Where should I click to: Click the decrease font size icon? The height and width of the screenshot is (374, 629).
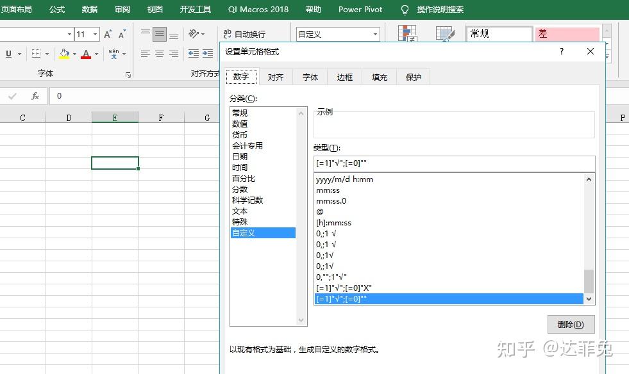point(122,34)
